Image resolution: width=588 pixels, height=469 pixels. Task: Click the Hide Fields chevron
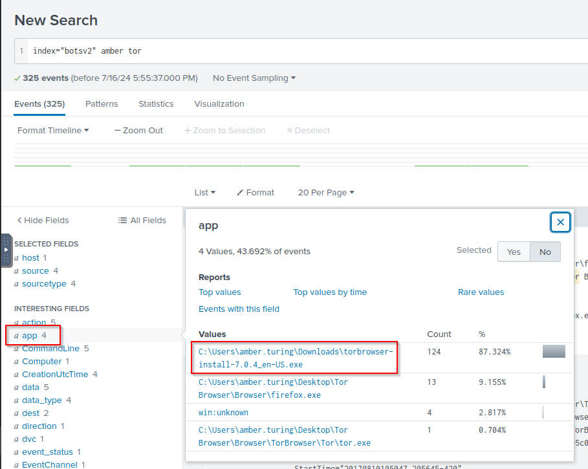click(20, 221)
